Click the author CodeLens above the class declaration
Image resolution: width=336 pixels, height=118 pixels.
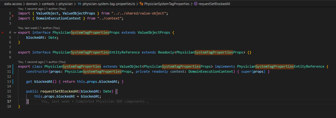[42, 62]
